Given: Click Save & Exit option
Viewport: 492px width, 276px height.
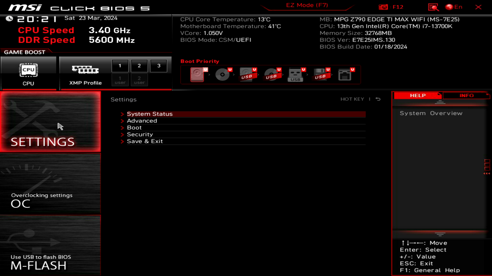Looking at the screenshot, I should (144, 141).
